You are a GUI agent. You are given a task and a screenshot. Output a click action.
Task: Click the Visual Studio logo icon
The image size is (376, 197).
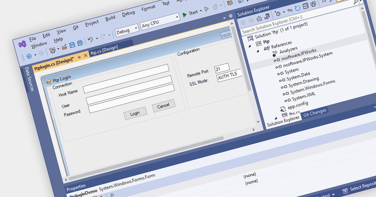coord(22,44)
